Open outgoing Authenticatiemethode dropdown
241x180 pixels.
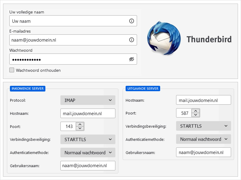coord(203,139)
